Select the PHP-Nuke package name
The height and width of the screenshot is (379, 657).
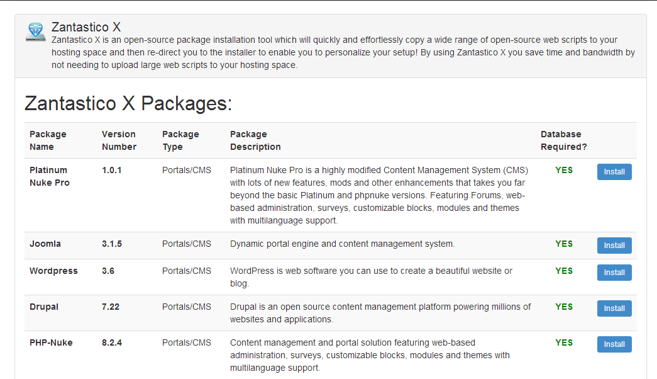tap(51, 342)
